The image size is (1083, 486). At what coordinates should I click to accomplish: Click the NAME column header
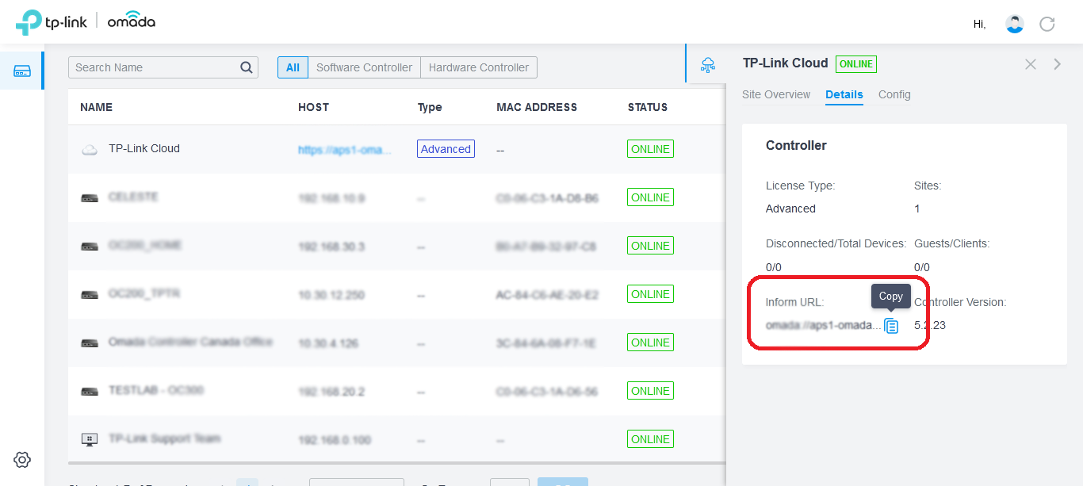pos(97,107)
